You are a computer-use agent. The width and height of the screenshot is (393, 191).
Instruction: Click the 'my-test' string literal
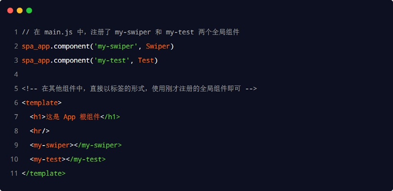click(x=112, y=61)
